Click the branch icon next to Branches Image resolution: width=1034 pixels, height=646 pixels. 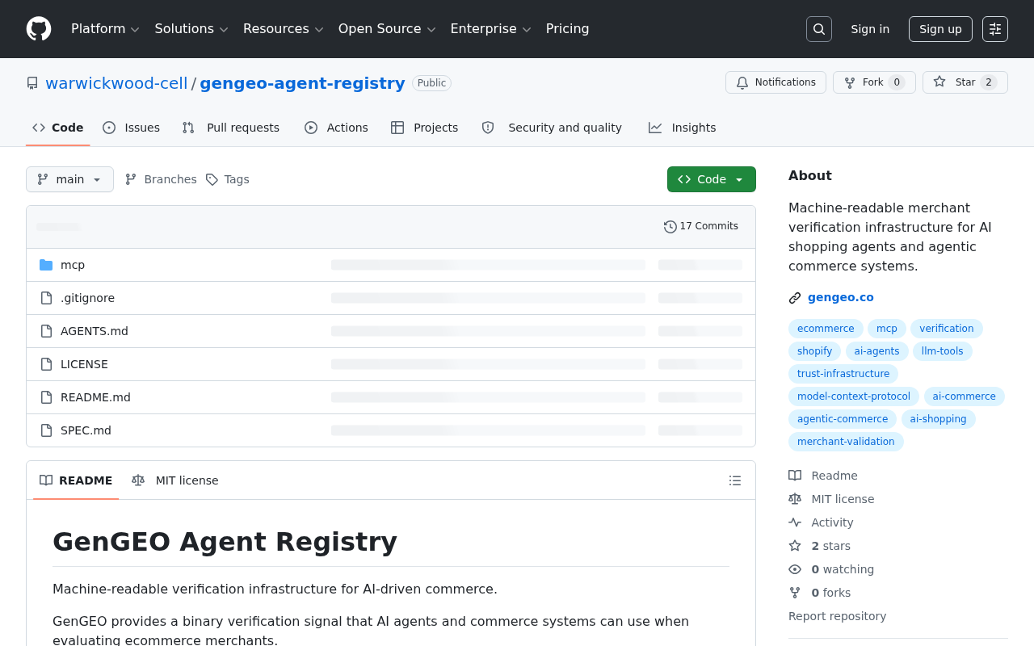point(131,179)
